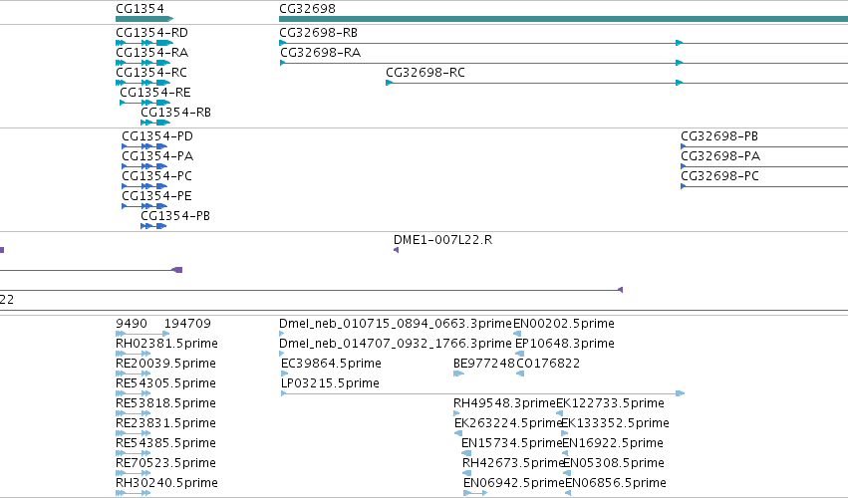Select EST RH49548.3prime
Screen dimensions: 848x498
pos(504,403)
